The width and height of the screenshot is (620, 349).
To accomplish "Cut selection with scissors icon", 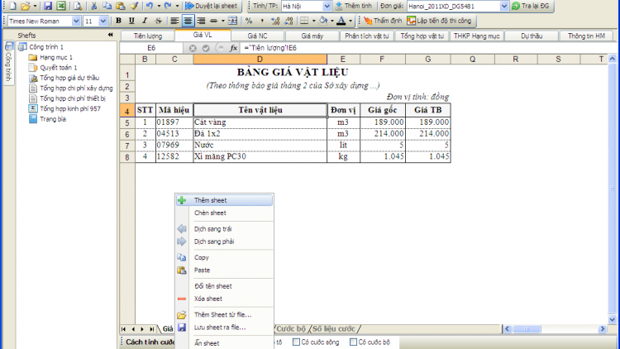I will (93, 6).
